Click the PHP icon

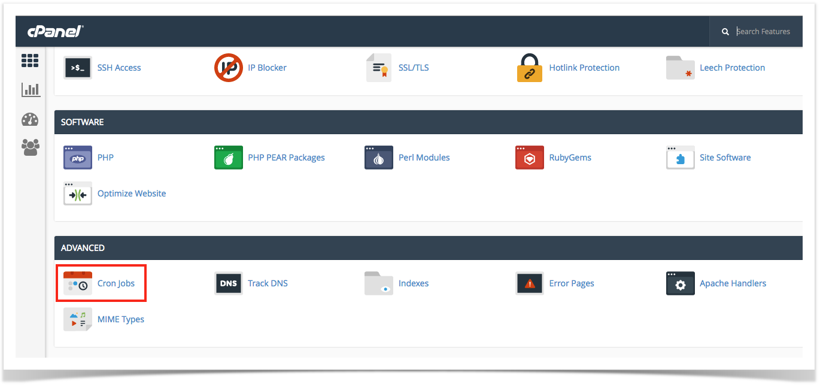point(78,158)
